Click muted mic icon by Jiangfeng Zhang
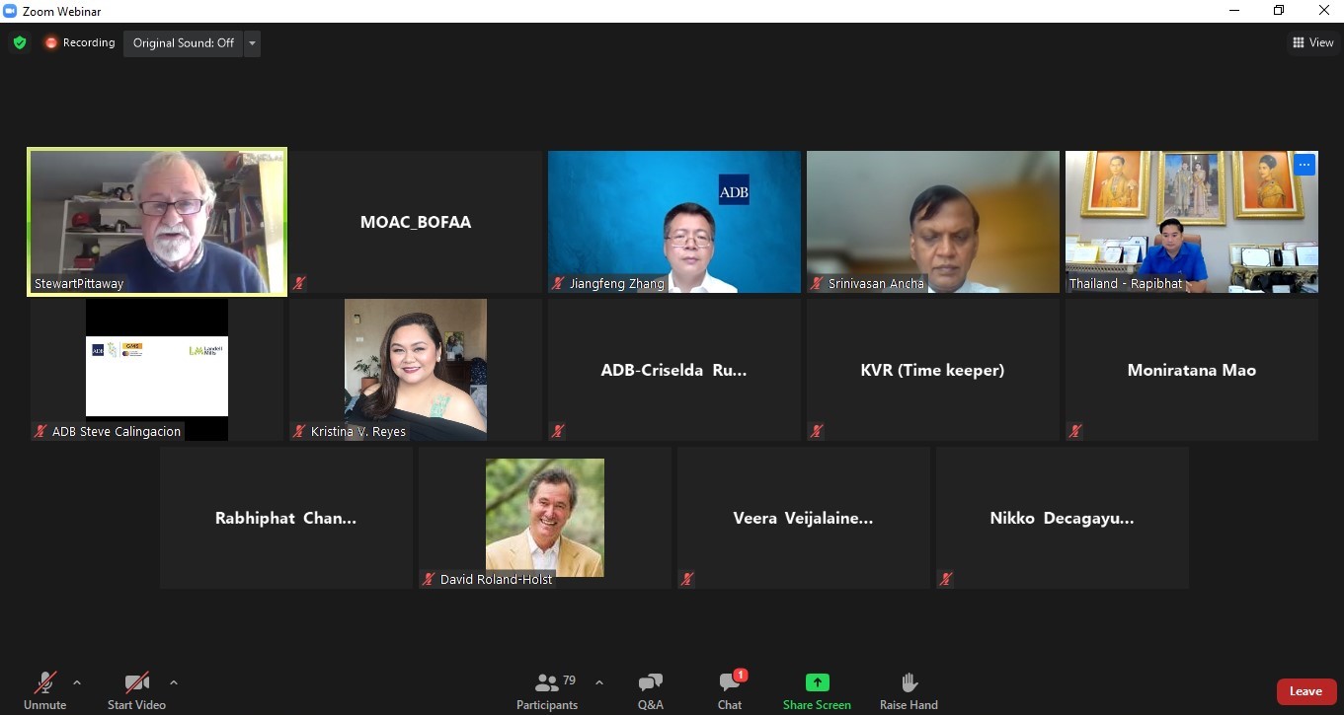This screenshot has height=715, width=1344. pyautogui.click(x=558, y=283)
